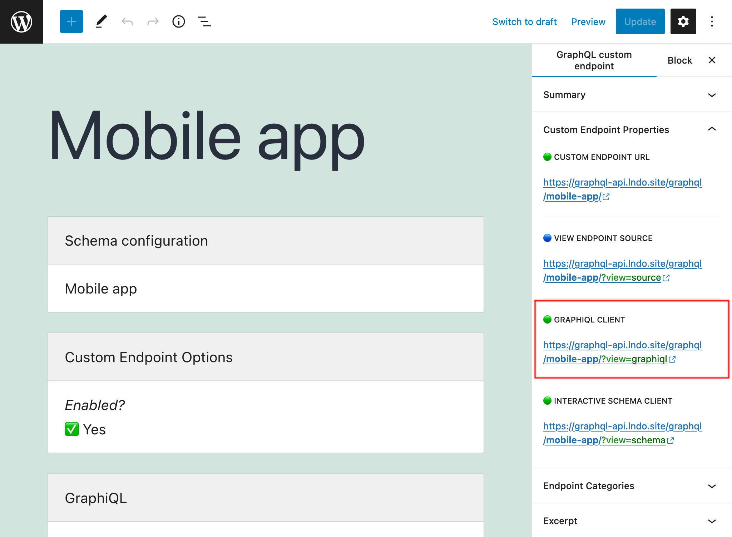Open the GraphiQL client URL link

[621, 351]
